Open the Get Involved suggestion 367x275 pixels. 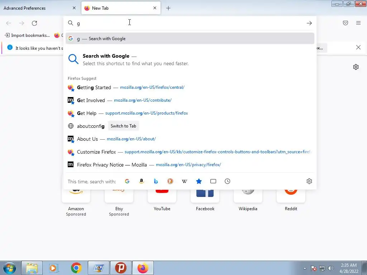pyautogui.click(x=190, y=100)
